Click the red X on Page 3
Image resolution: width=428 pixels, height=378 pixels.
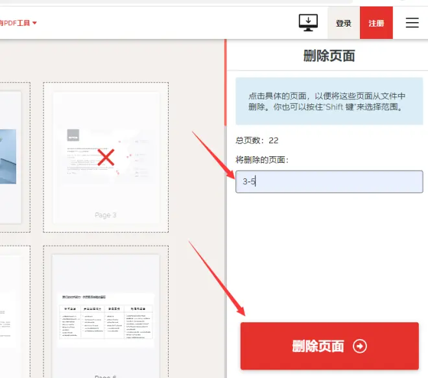click(106, 158)
